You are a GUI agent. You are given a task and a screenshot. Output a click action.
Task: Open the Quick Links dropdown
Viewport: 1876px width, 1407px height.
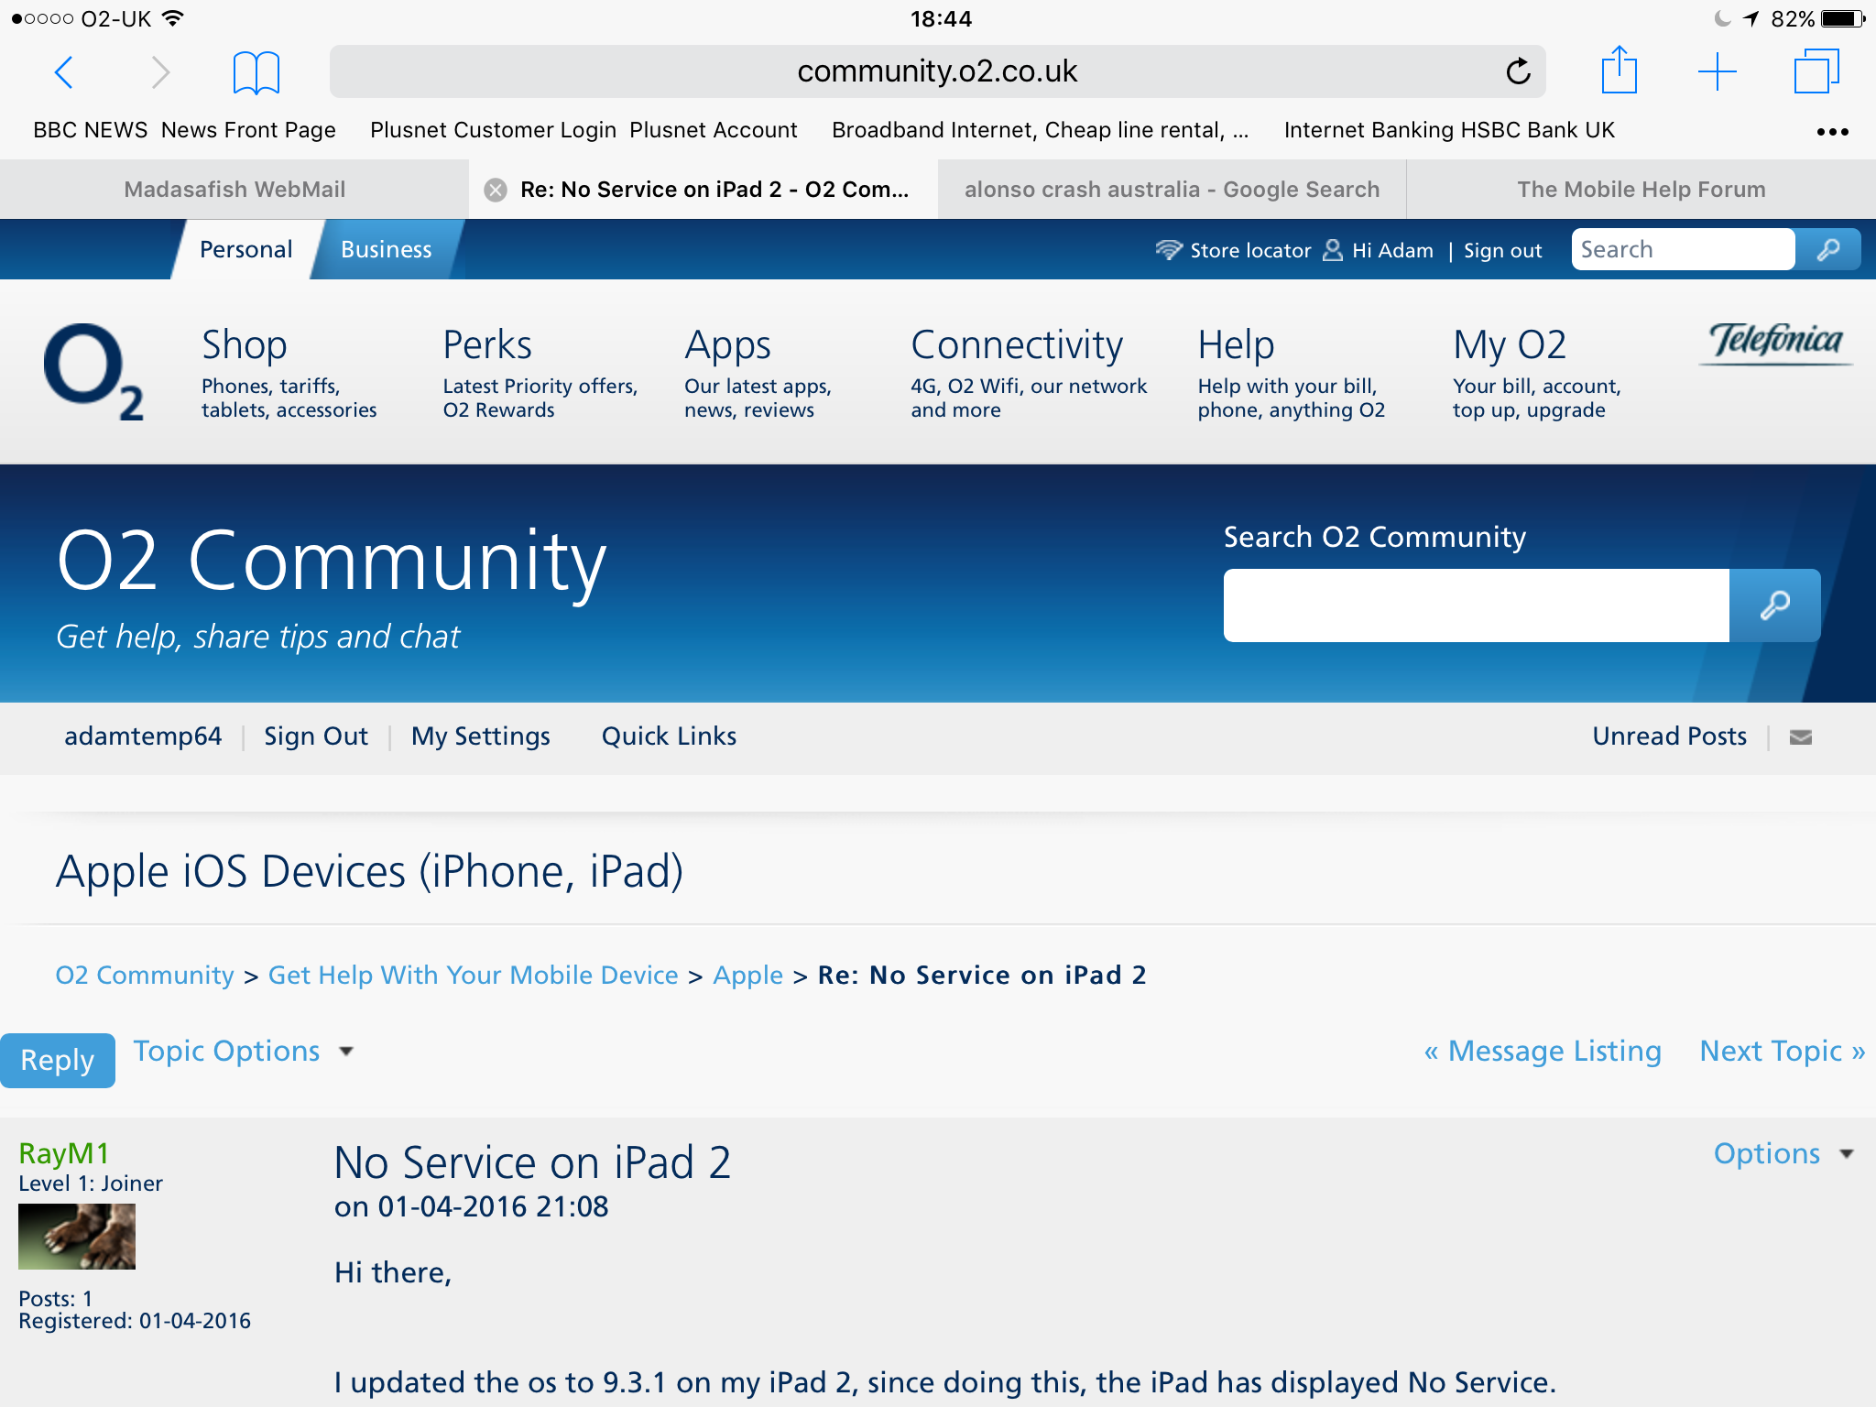point(669,736)
